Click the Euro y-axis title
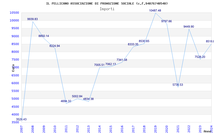The height and width of the screenshot is (134, 214). tap(13, 68)
